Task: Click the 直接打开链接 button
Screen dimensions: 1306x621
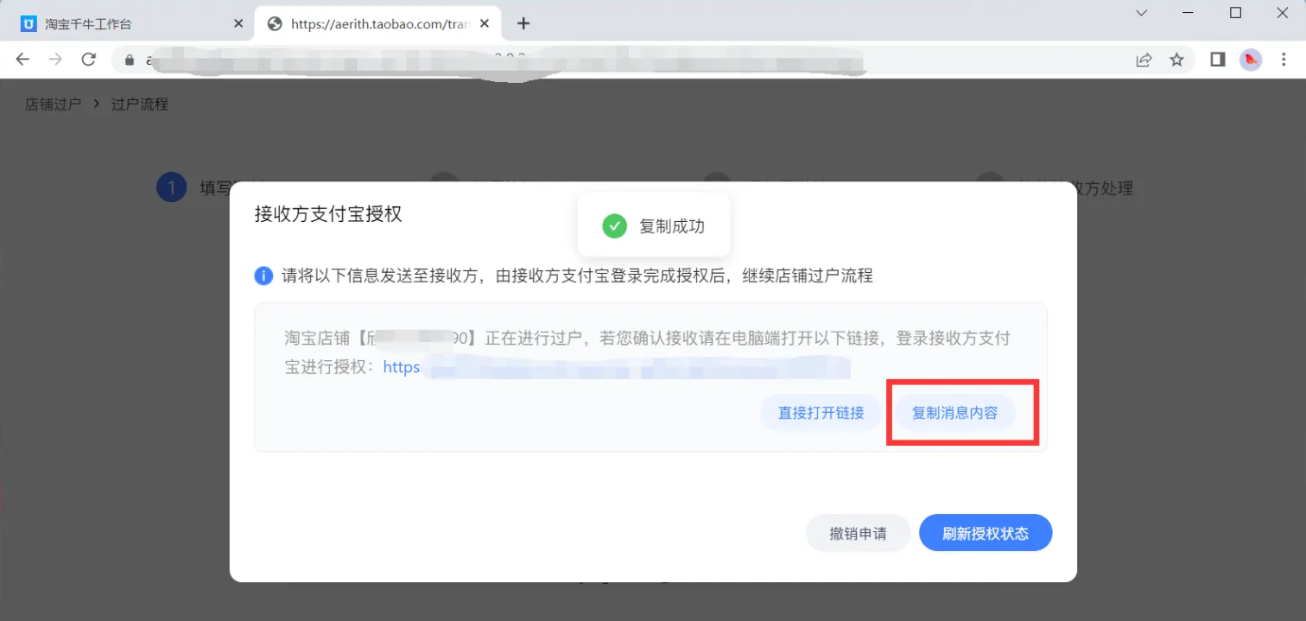Action: click(821, 412)
